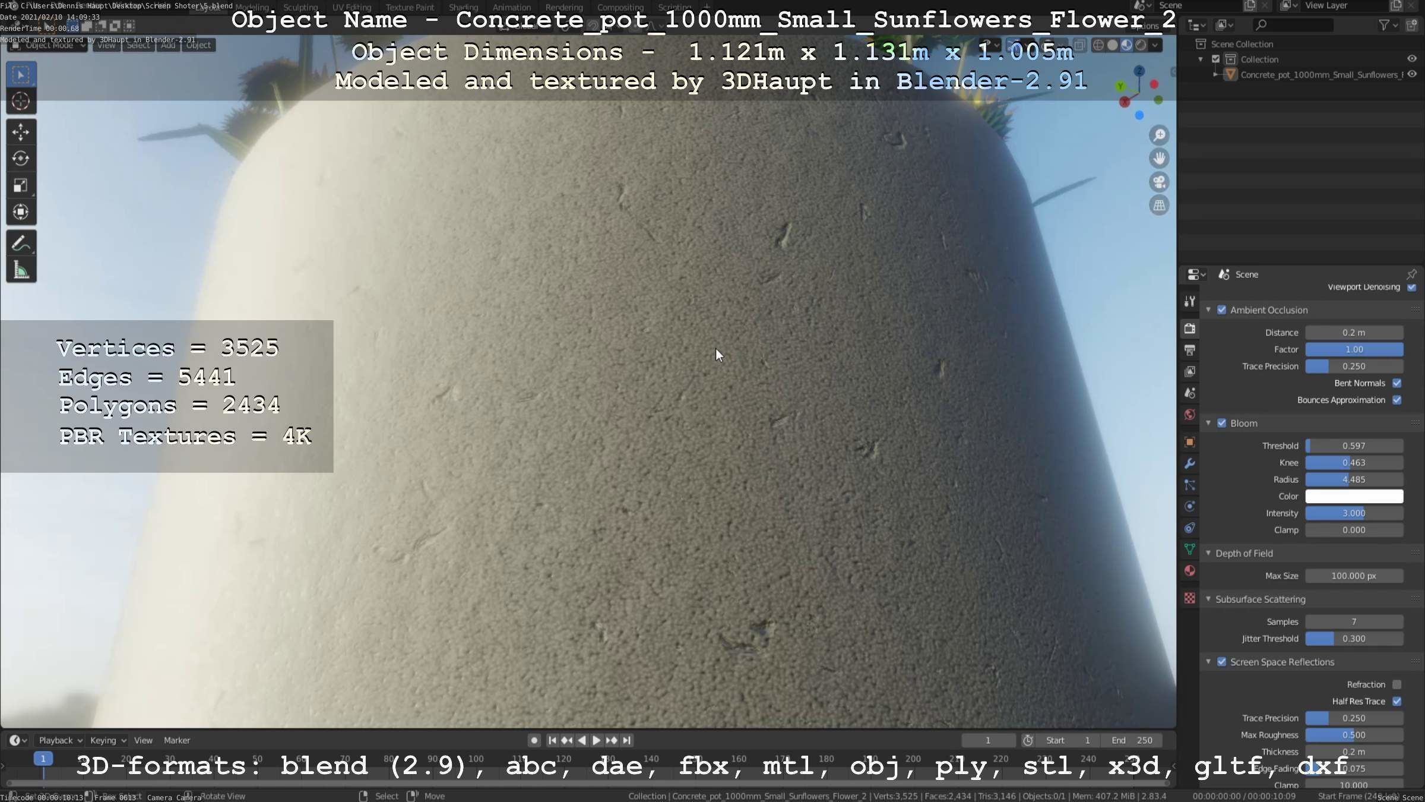Select the Annotate tool
This screenshot has width=1425, height=802.
tap(21, 244)
